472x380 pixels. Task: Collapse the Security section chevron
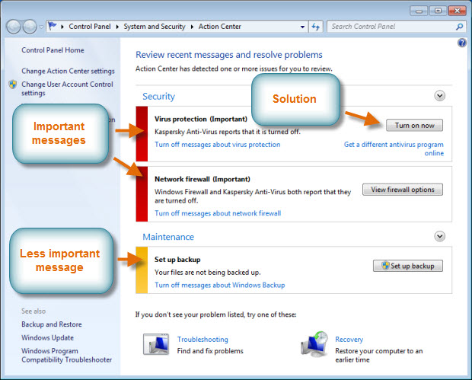439,96
